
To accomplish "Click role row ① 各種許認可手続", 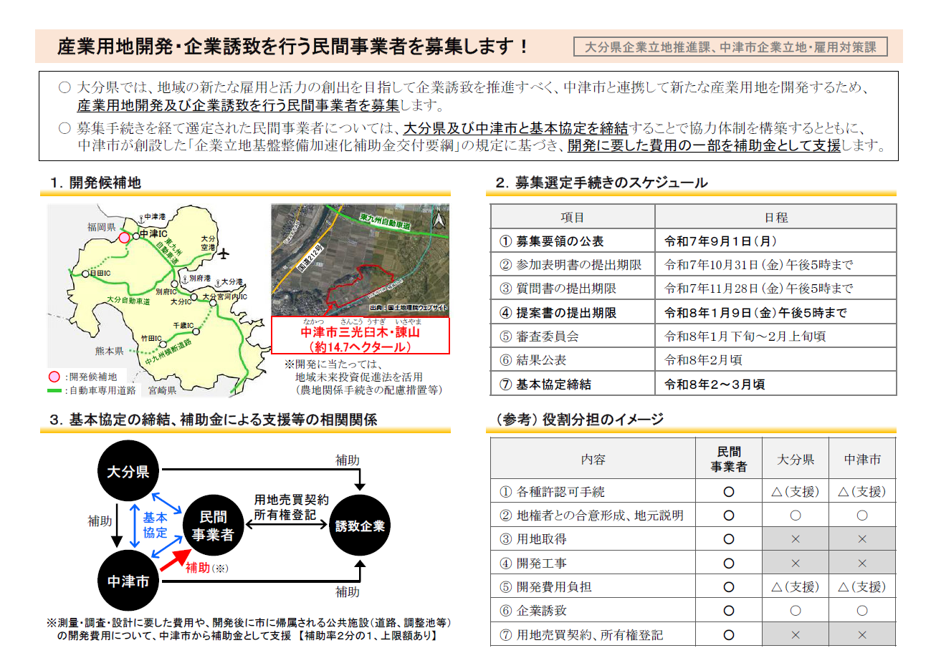I will point(693,491).
